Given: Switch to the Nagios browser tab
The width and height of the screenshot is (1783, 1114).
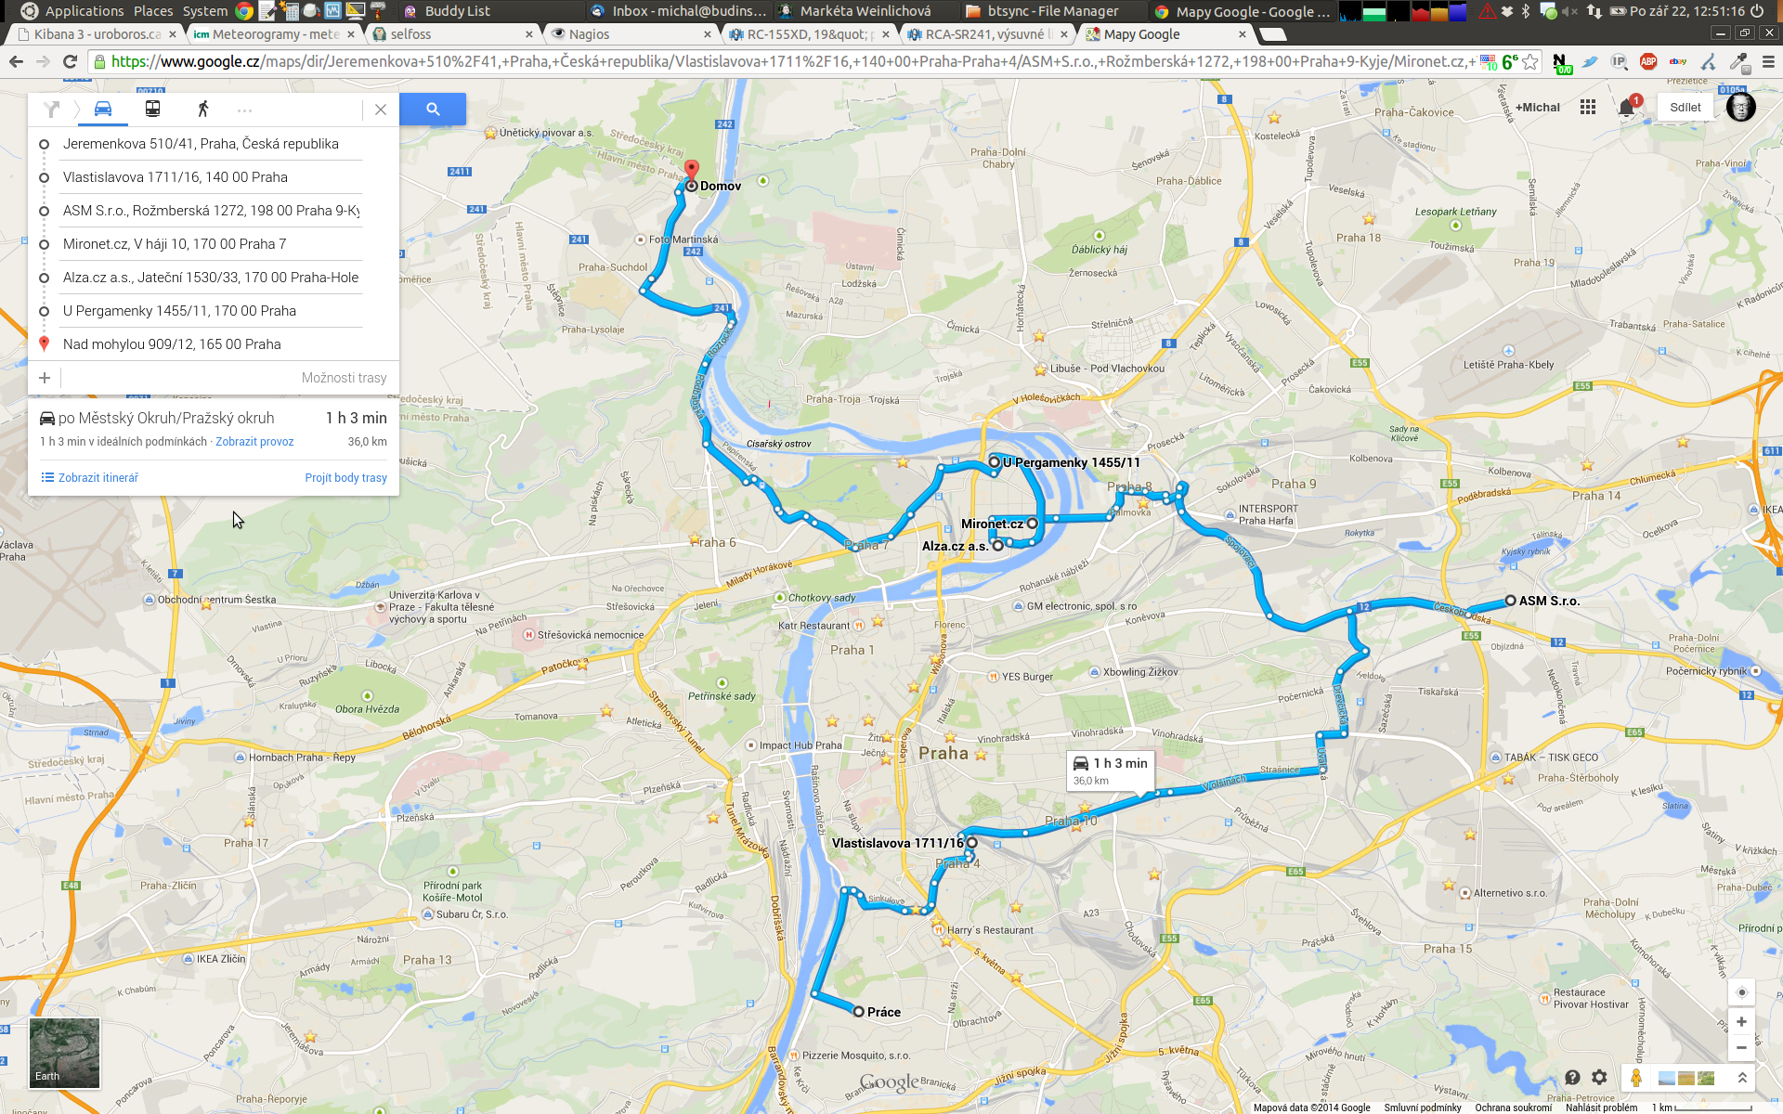Looking at the screenshot, I should 631,34.
